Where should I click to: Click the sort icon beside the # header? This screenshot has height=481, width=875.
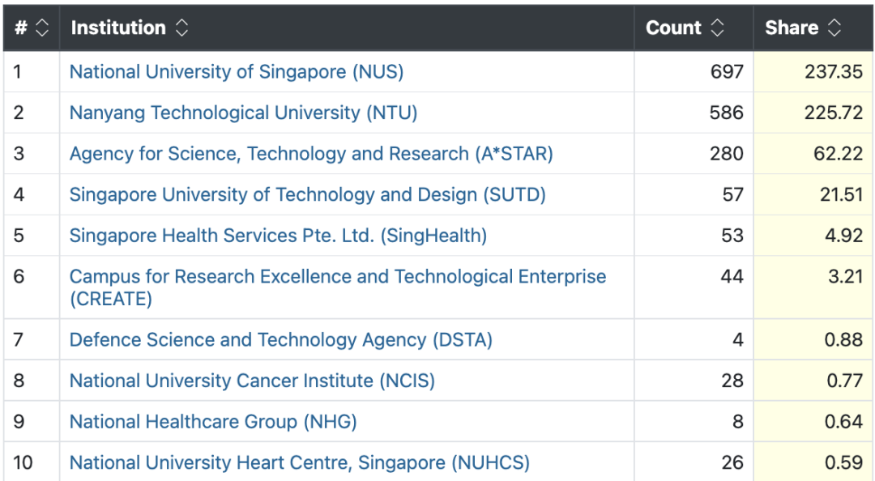(42, 28)
